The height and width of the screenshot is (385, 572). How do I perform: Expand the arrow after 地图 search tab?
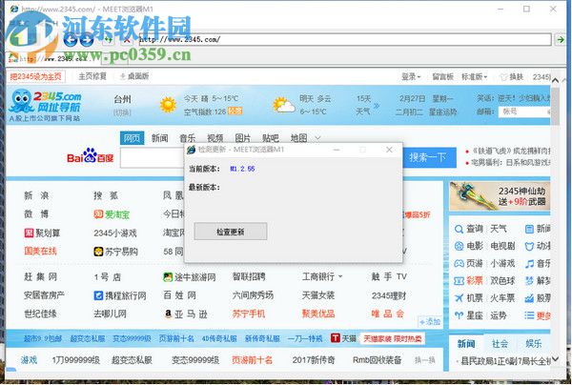tap(317, 138)
